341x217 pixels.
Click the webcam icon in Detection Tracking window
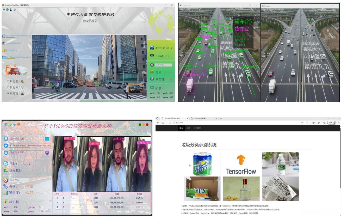(4, 43)
